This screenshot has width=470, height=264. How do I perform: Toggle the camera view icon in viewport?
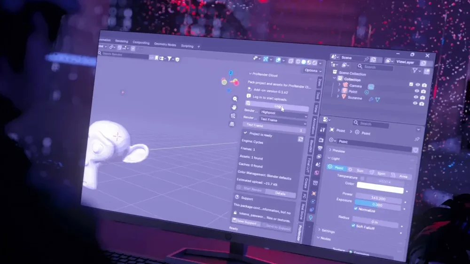(233, 116)
